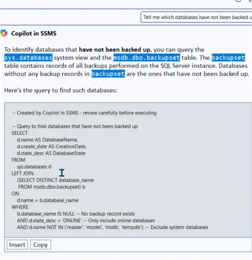Click the line '(SELECT DISTINCT database_name'
The width and height of the screenshot is (252, 260).
(55, 180)
